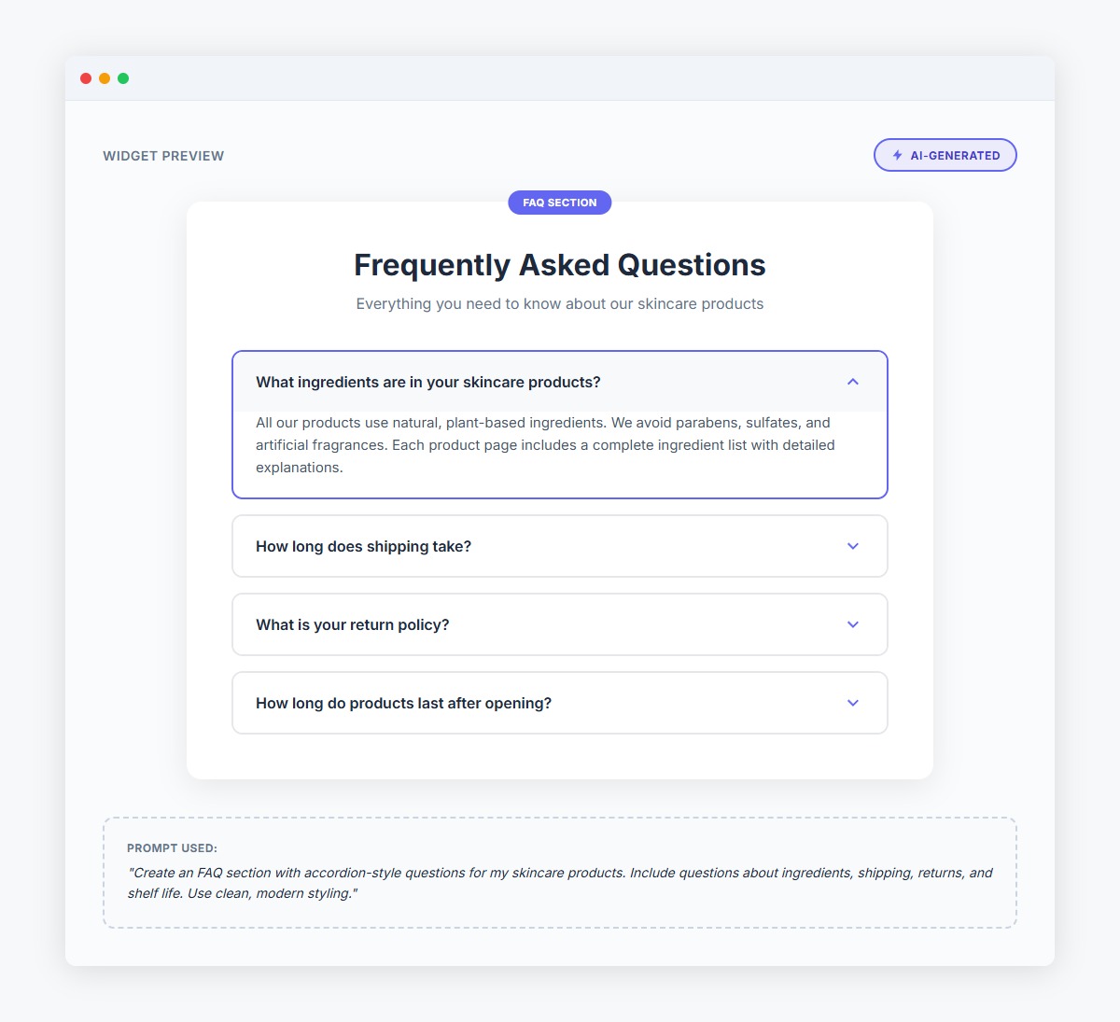
Task: Click the downward chevron on the shipping question
Action: [x=852, y=546]
